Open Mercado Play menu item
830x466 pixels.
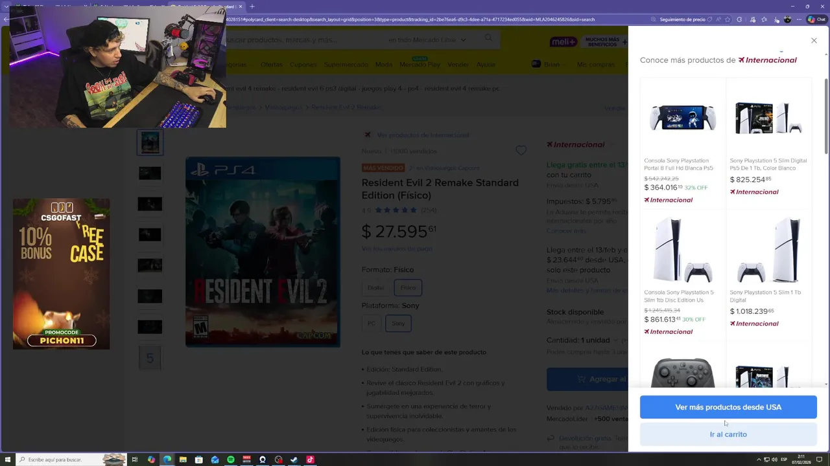420,65
